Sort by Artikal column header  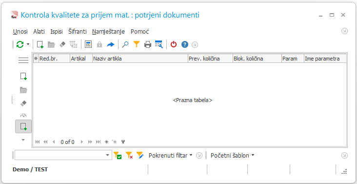tap(81, 59)
